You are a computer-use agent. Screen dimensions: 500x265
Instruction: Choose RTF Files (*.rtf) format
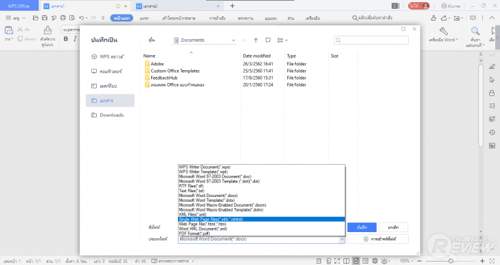pyautogui.click(x=261, y=186)
